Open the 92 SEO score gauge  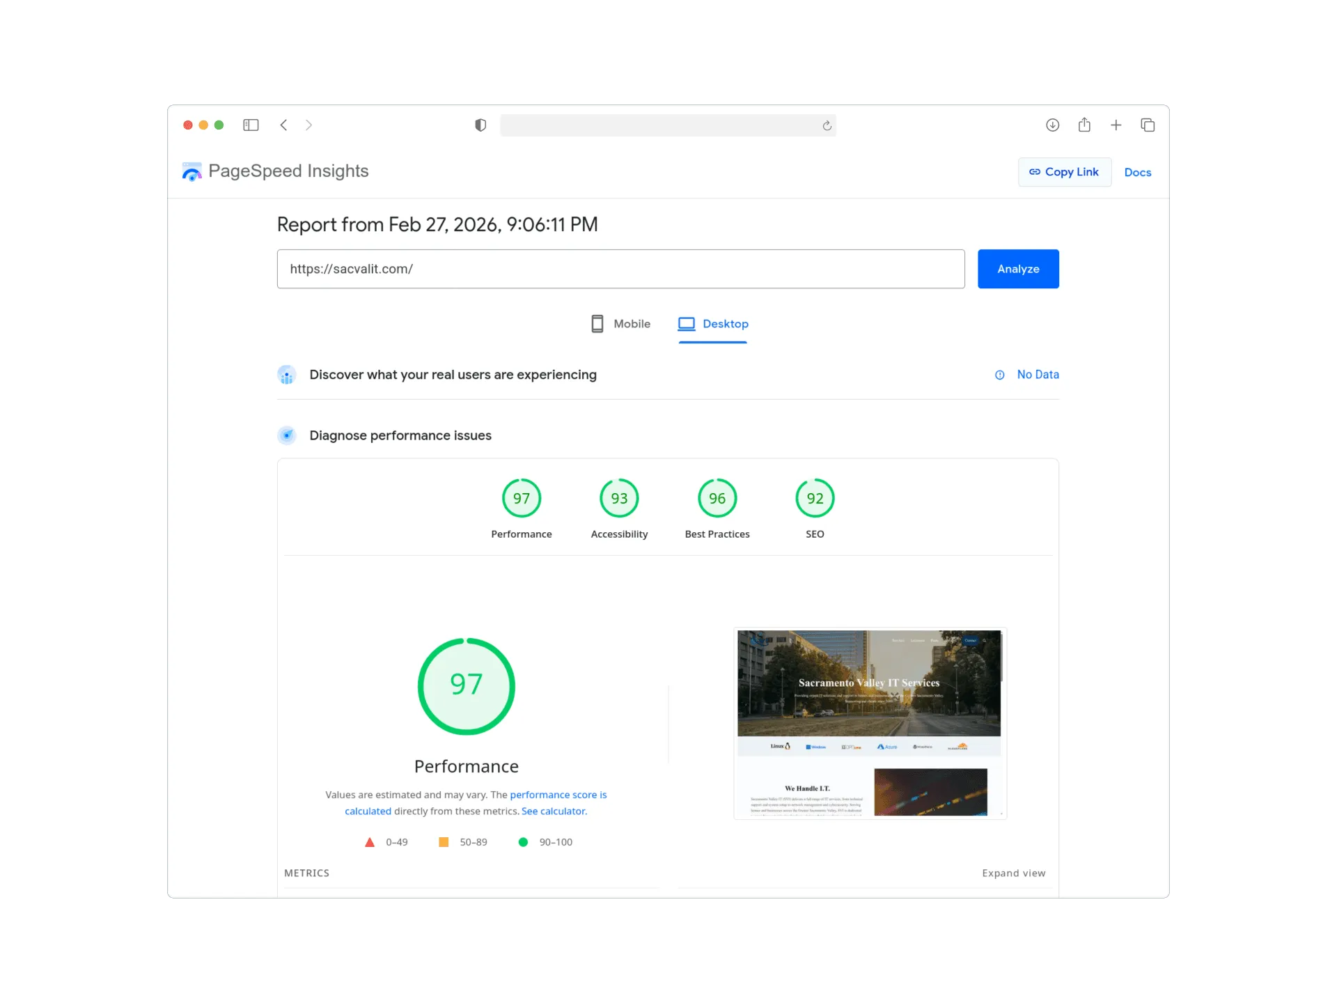[815, 498]
